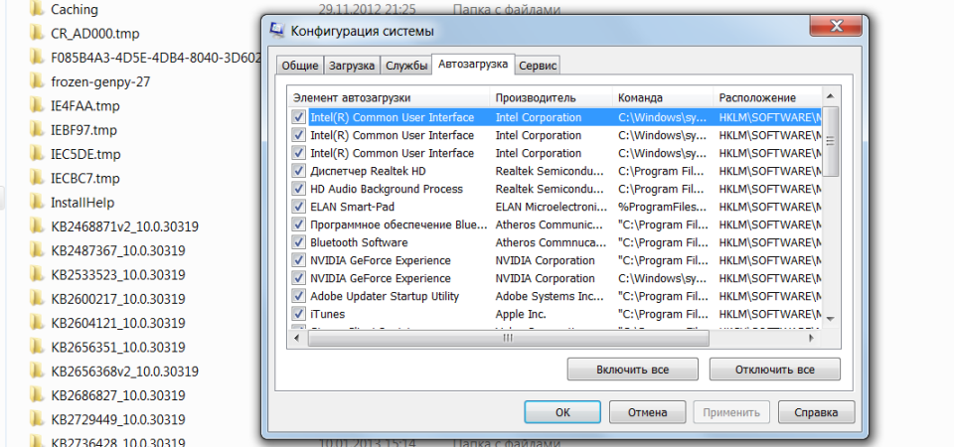Click the Включить все button
The image size is (954, 447).
(632, 370)
